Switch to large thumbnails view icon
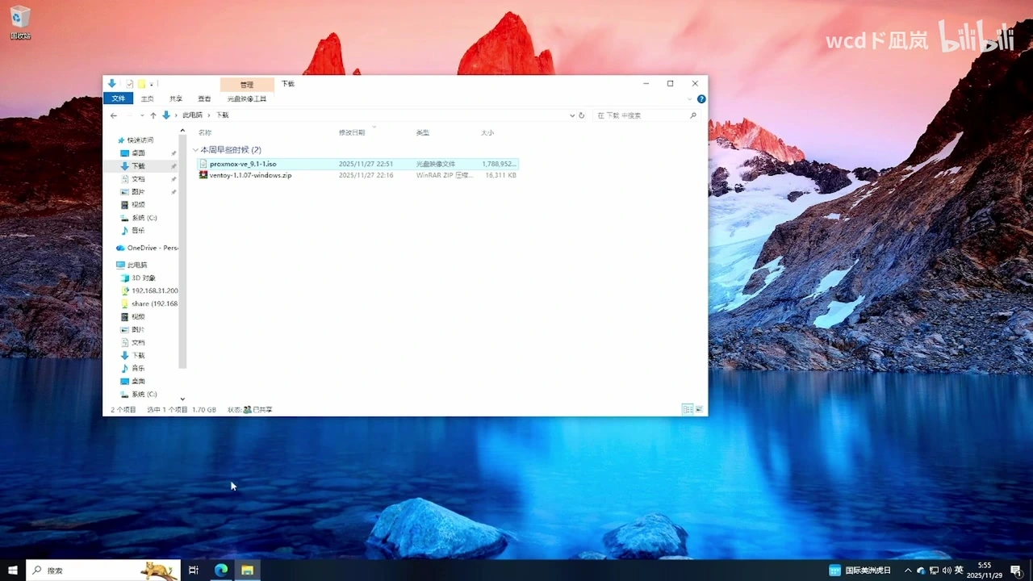The width and height of the screenshot is (1033, 581). point(700,410)
